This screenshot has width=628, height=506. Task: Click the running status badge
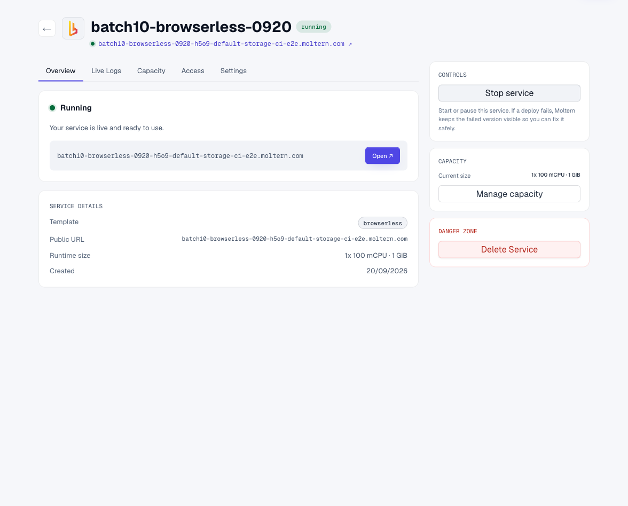tap(313, 27)
